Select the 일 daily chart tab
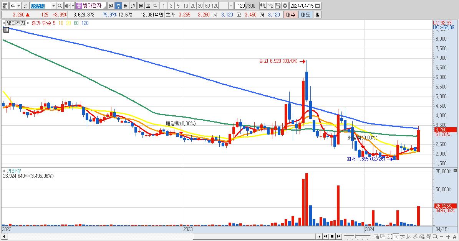The image size is (459, 241). pyautogui.click(x=111, y=5)
